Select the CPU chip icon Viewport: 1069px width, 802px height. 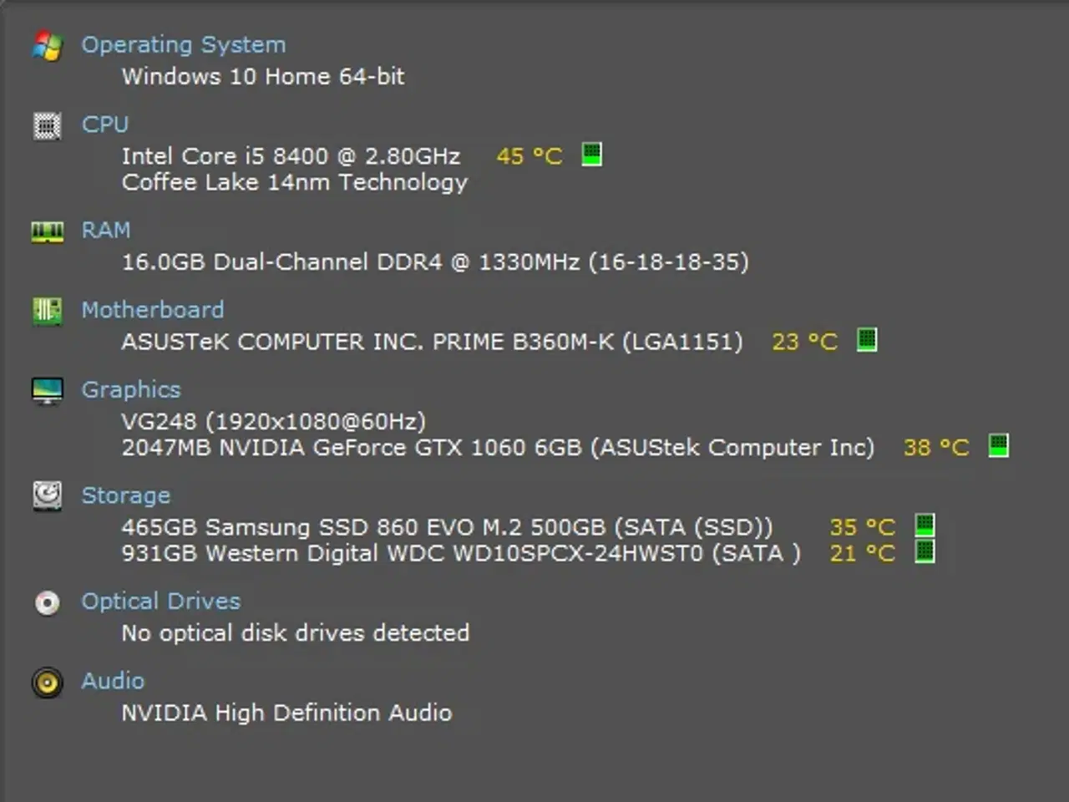(47, 125)
